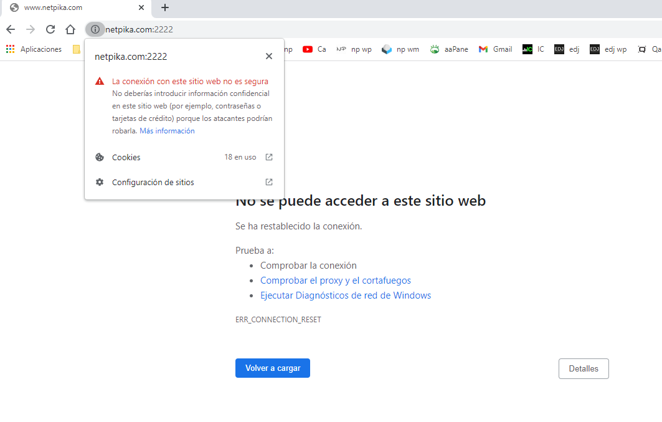
Task: Open the YouTube Ca bookmark
Action: (314, 49)
